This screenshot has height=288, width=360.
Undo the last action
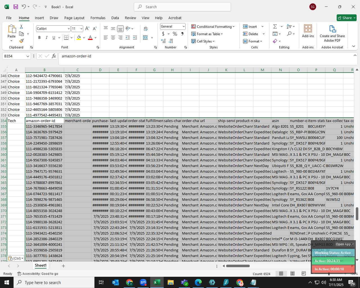click(x=24, y=7)
